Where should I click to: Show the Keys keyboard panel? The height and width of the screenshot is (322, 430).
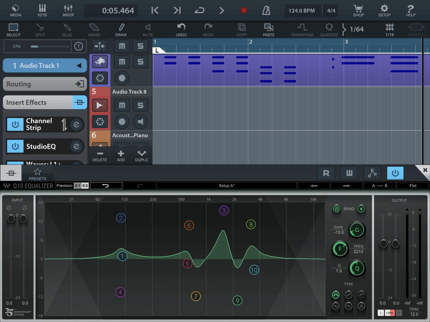[42, 10]
